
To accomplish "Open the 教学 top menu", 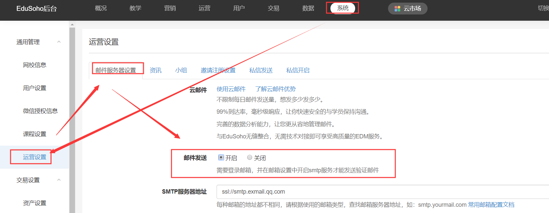I will tap(135, 8).
